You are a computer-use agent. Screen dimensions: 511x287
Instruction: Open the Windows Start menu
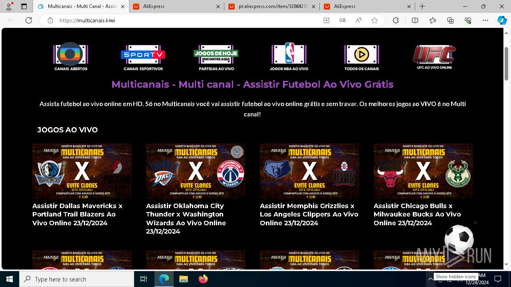click(x=10, y=279)
